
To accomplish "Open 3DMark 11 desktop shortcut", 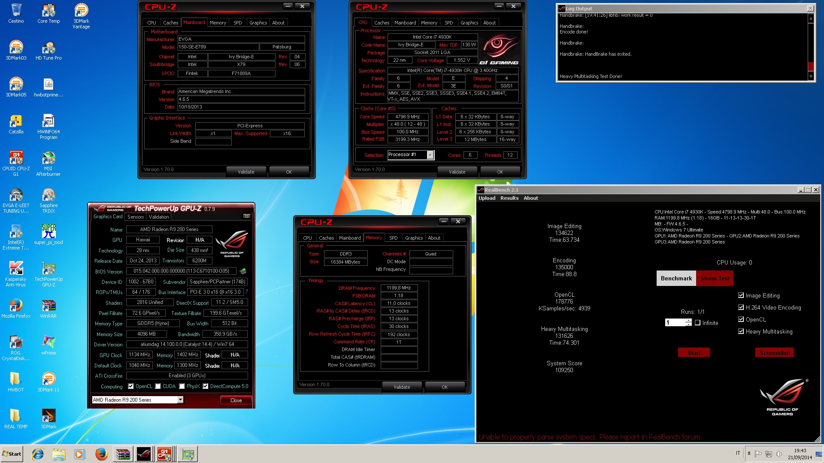I will [x=48, y=382].
